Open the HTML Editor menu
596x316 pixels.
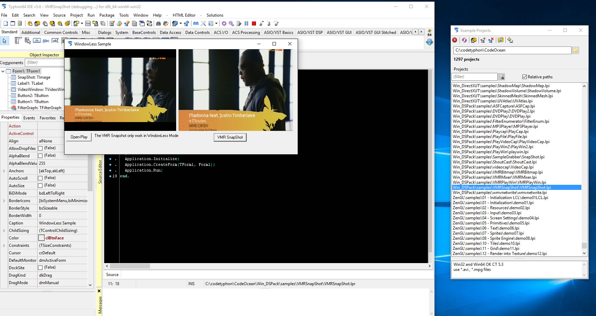pyautogui.click(x=184, y=15)
